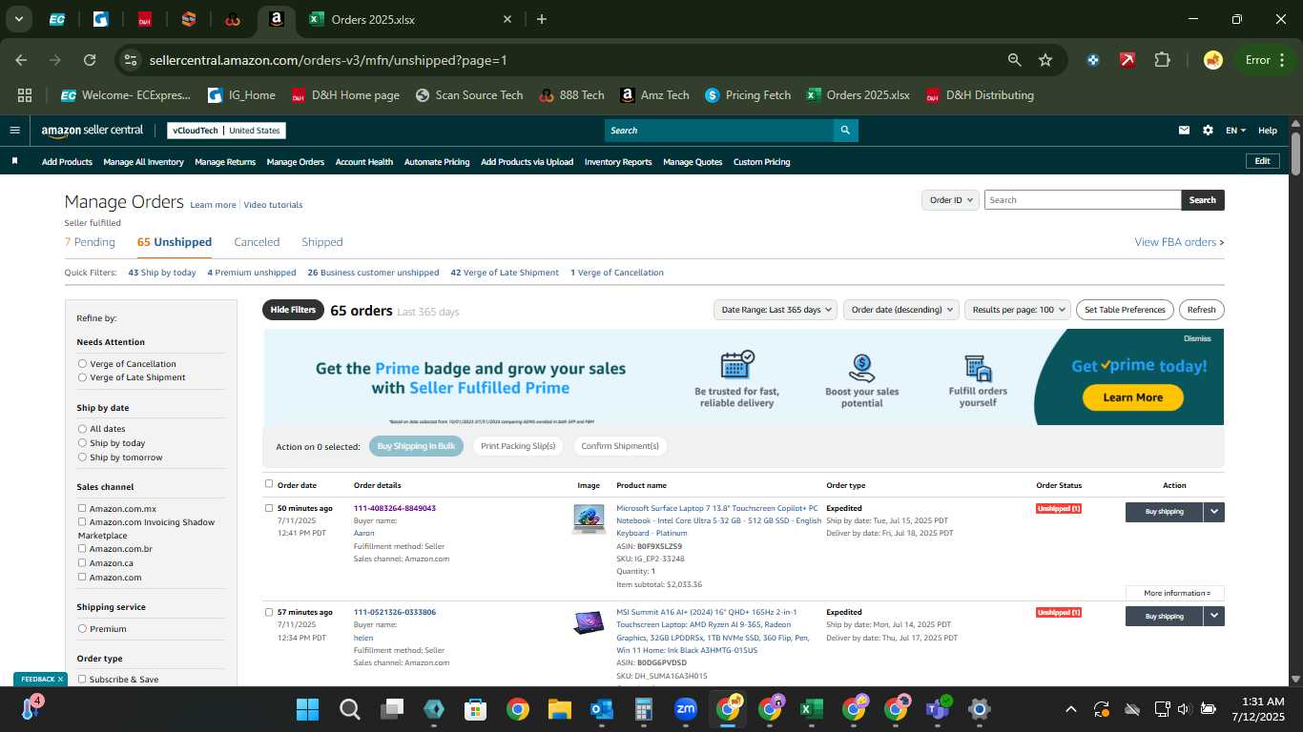
Task: Open the mail envelope icon
Action: tap(1185, 131)
